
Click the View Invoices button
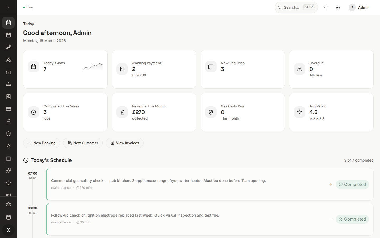tap(124, 143)
